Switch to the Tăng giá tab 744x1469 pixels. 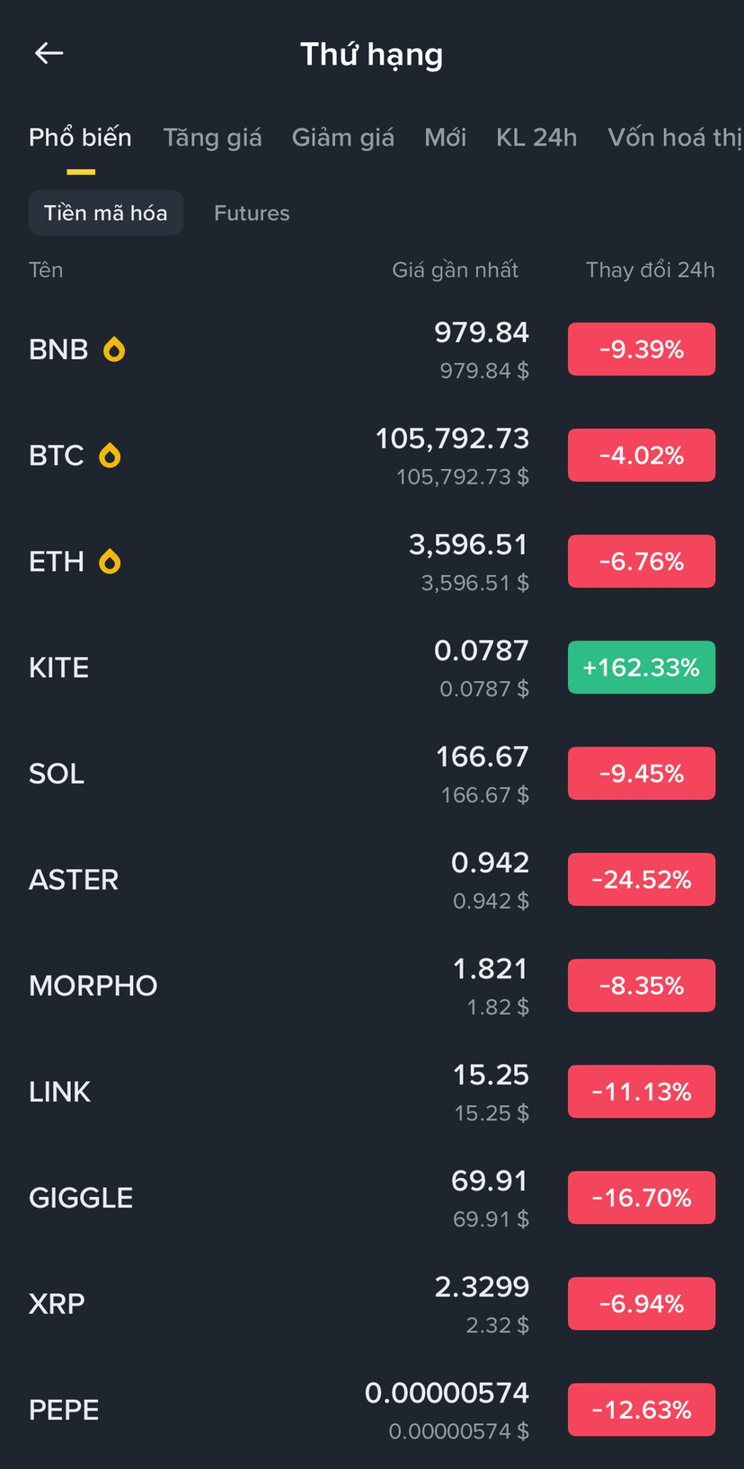point(212,137)
